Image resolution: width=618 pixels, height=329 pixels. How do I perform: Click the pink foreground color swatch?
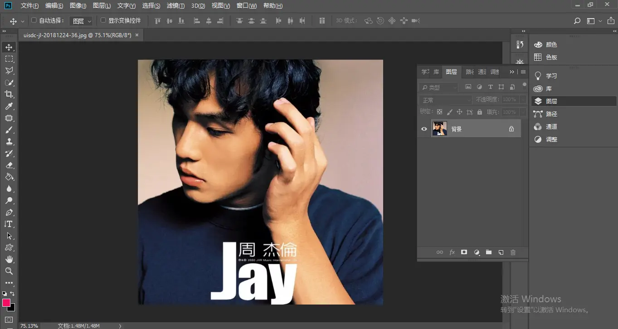coord(6,302)
